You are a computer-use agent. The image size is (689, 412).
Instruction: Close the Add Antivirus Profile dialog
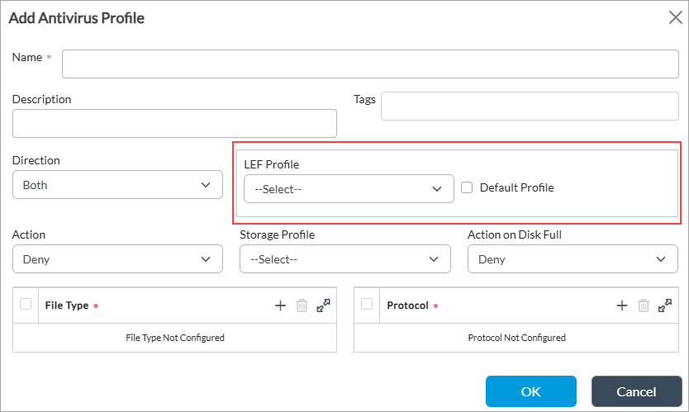[x=675, y=18]
